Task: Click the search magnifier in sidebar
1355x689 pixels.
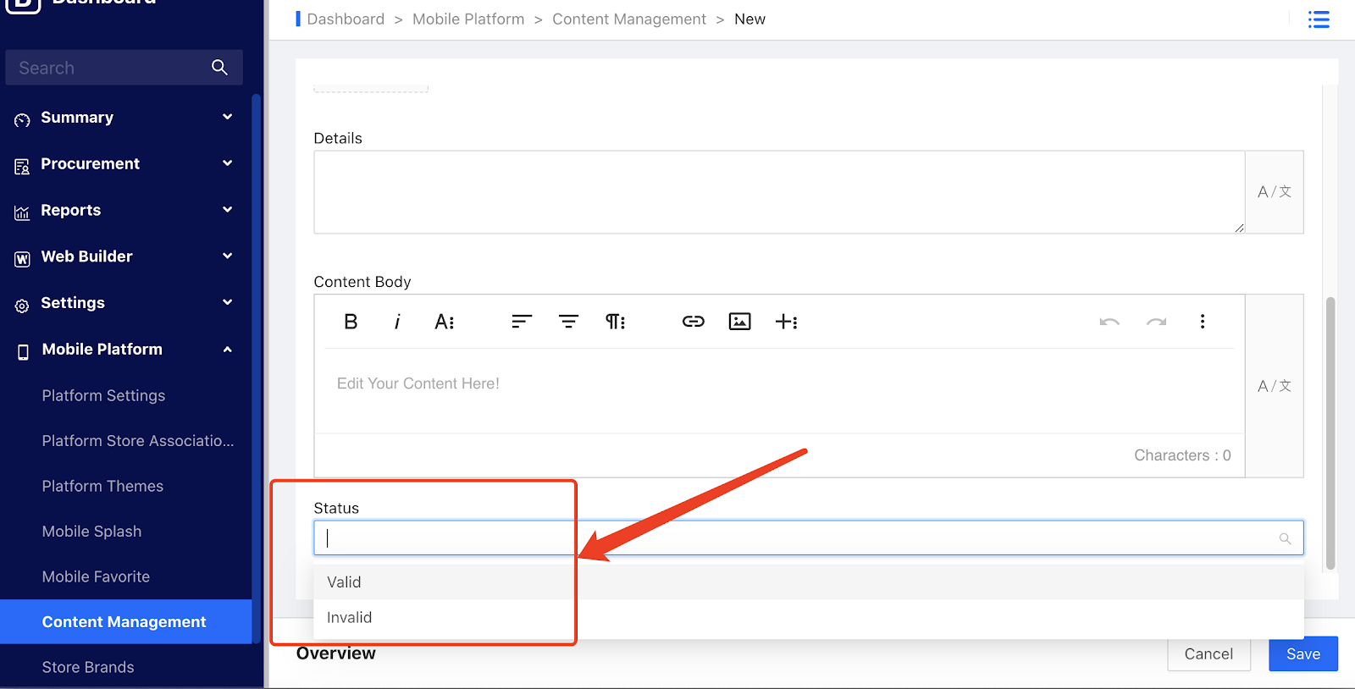Action: coord(219,68)
